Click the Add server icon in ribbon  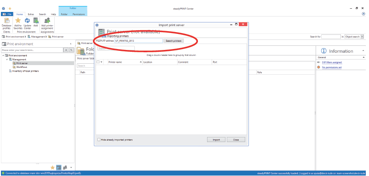click(x=36, y=21)
